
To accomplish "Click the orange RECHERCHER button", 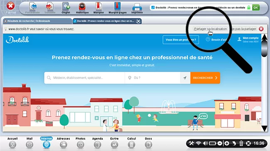I will click(205, 78).
